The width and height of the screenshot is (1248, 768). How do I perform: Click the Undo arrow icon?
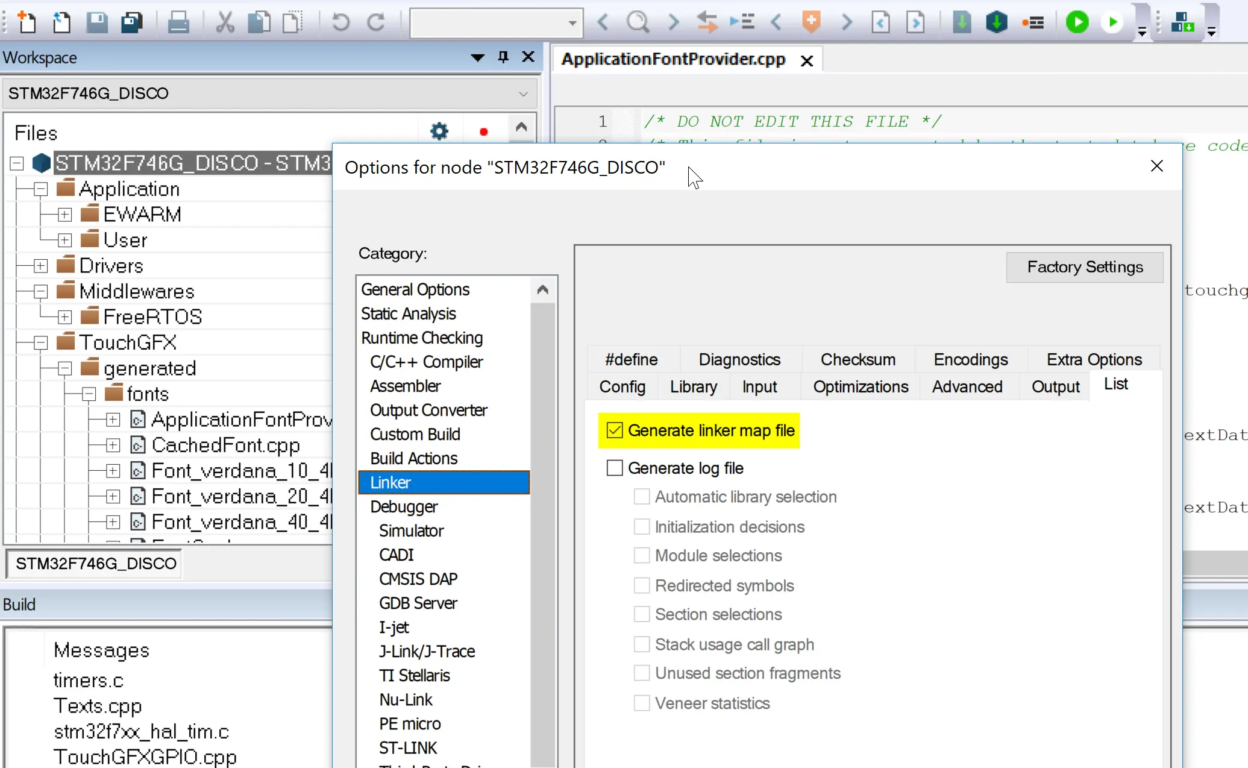pyautogui.click(x=340, y=23)
